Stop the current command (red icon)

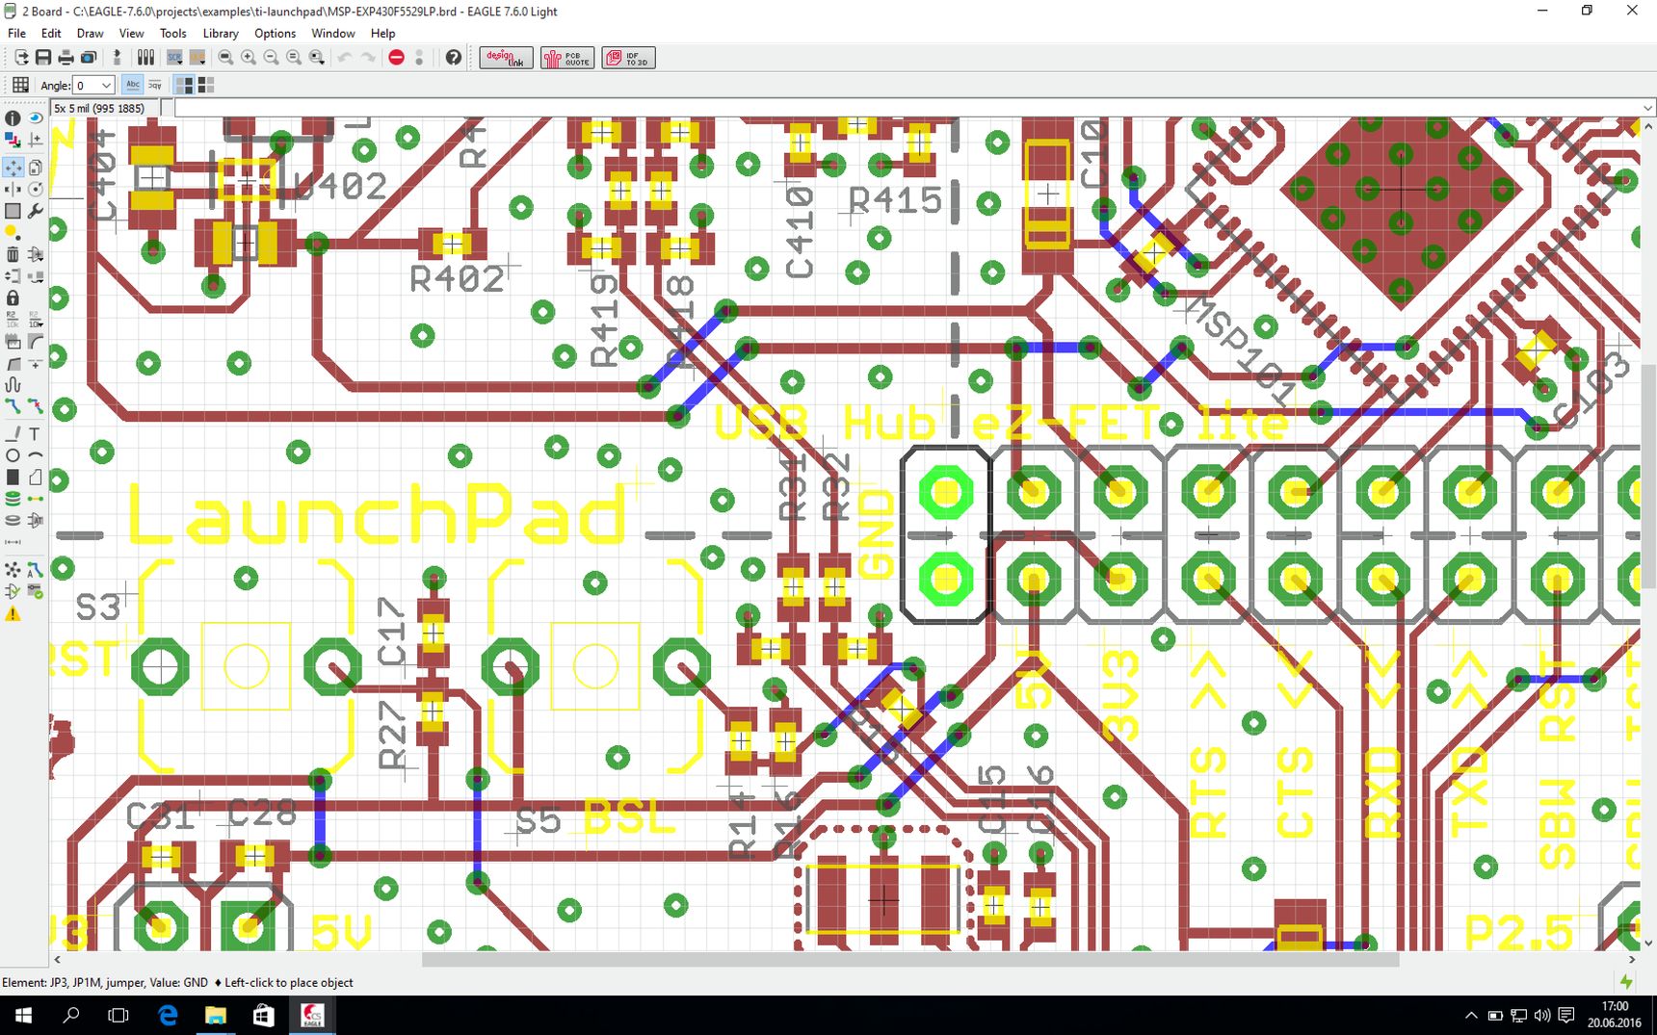pyautogui.click(x=396, y=58)
